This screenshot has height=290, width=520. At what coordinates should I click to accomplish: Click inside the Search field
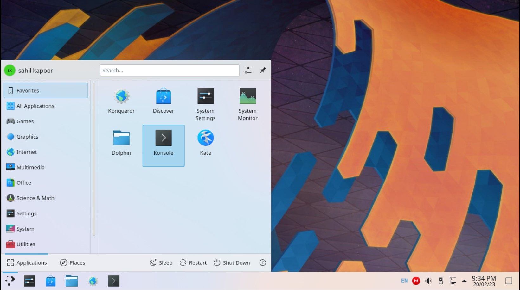(170, 70)
